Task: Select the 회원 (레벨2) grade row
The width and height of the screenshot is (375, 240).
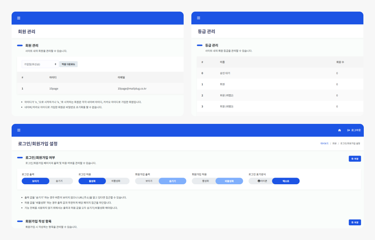Action: click(x=227, y=95)
